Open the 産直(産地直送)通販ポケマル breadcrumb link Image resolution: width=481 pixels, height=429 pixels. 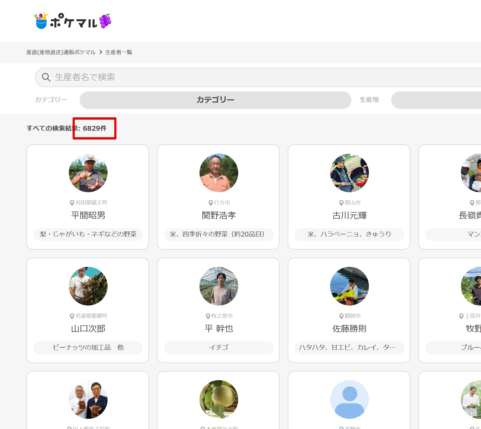click(61, 52)
